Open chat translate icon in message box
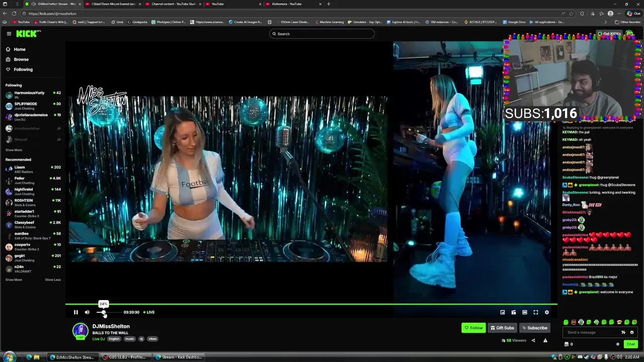 623,332
